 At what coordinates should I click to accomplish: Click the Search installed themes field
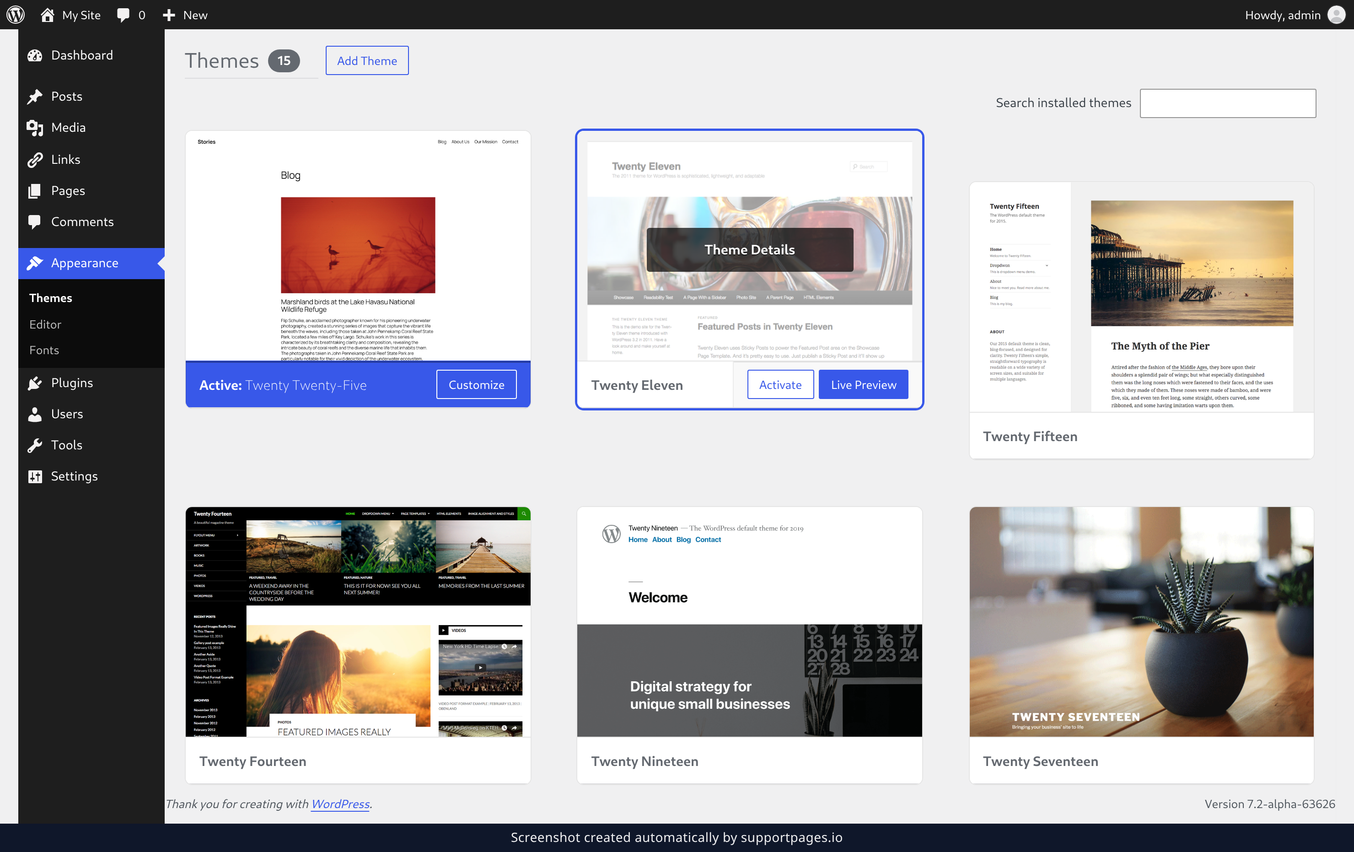(x=1227, y=103)
